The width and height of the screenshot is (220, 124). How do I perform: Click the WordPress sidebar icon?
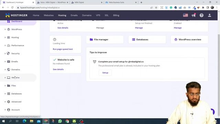9,29
